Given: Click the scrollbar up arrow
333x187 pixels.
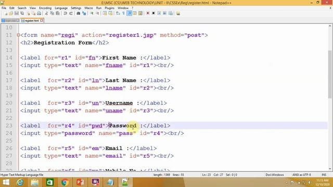Looking at the screenshot, I should pyautogui.click(x=330, y=26).
